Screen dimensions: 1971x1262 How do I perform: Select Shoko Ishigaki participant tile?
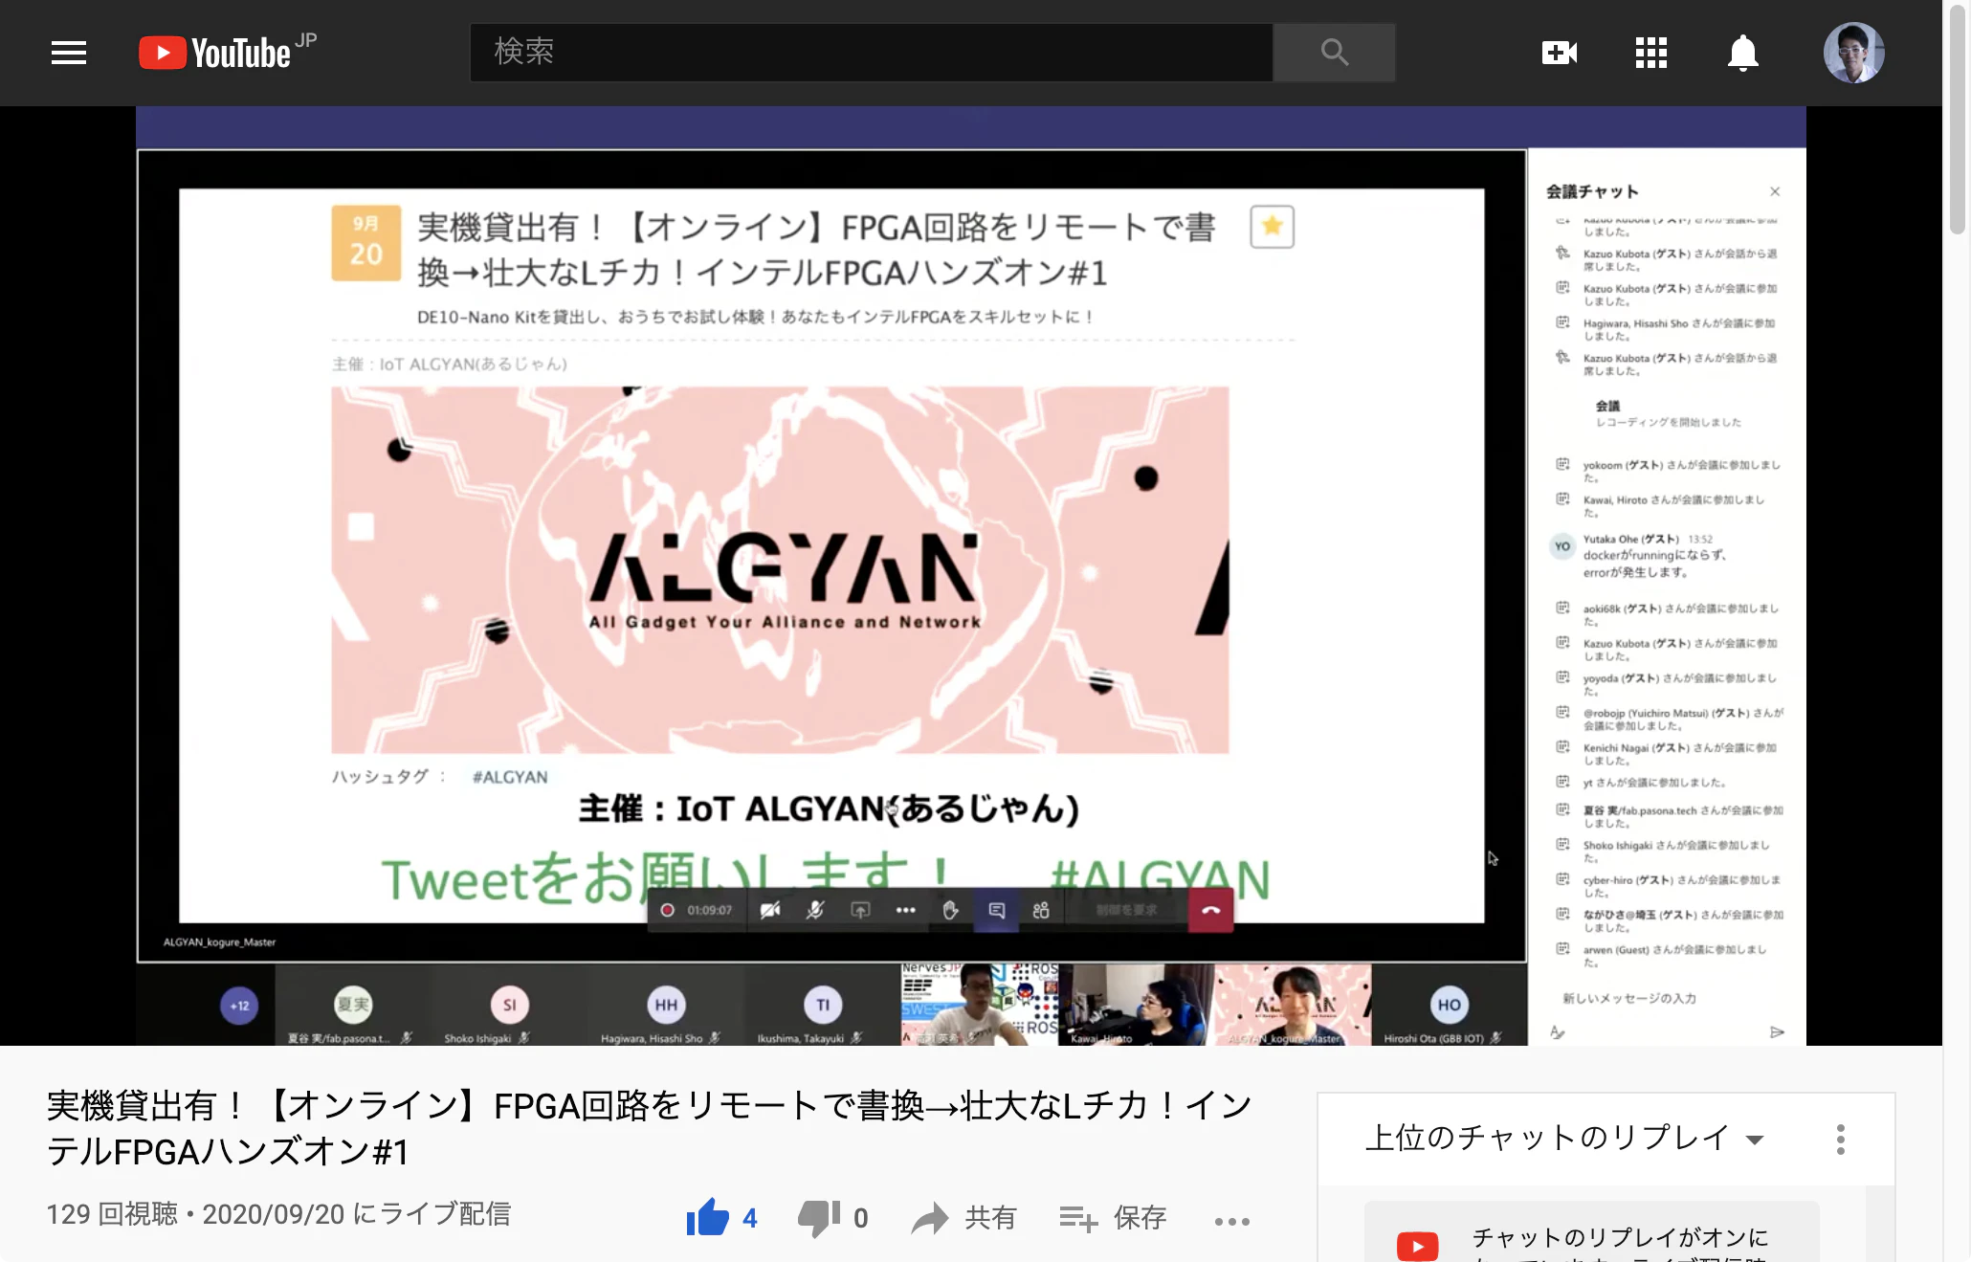509,1006
